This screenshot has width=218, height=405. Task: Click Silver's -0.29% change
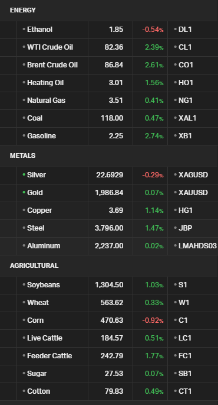[x=153, y=175]
